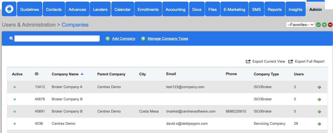Sort by the Active column header
Viewport: 333px width, 133px height.
(17, 74)
